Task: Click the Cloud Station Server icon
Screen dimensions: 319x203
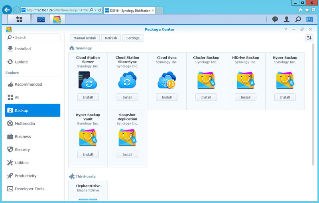Action: pyautogui.click(x=88, y=80)
